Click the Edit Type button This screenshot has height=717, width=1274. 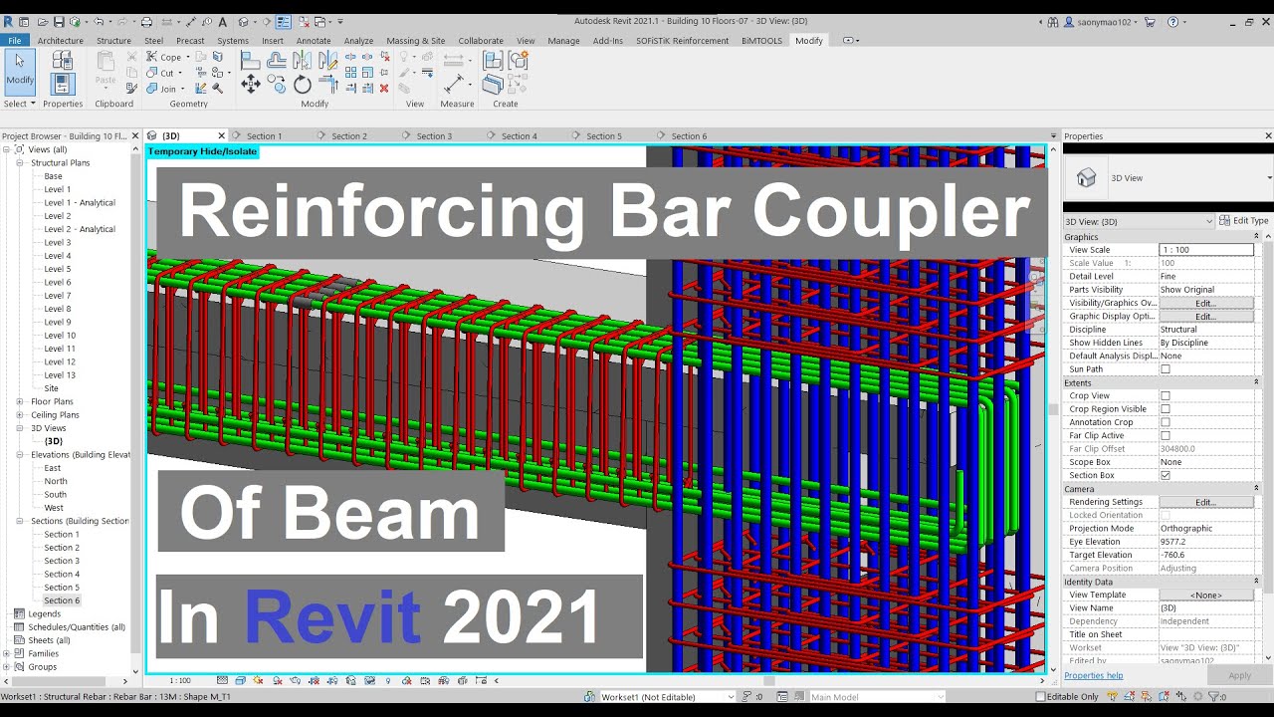tap(1244, 221)
